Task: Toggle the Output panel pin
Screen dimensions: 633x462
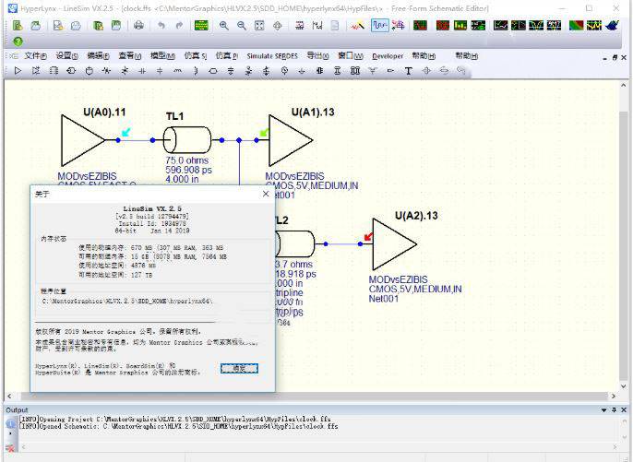Action: [x=614, y=410]
